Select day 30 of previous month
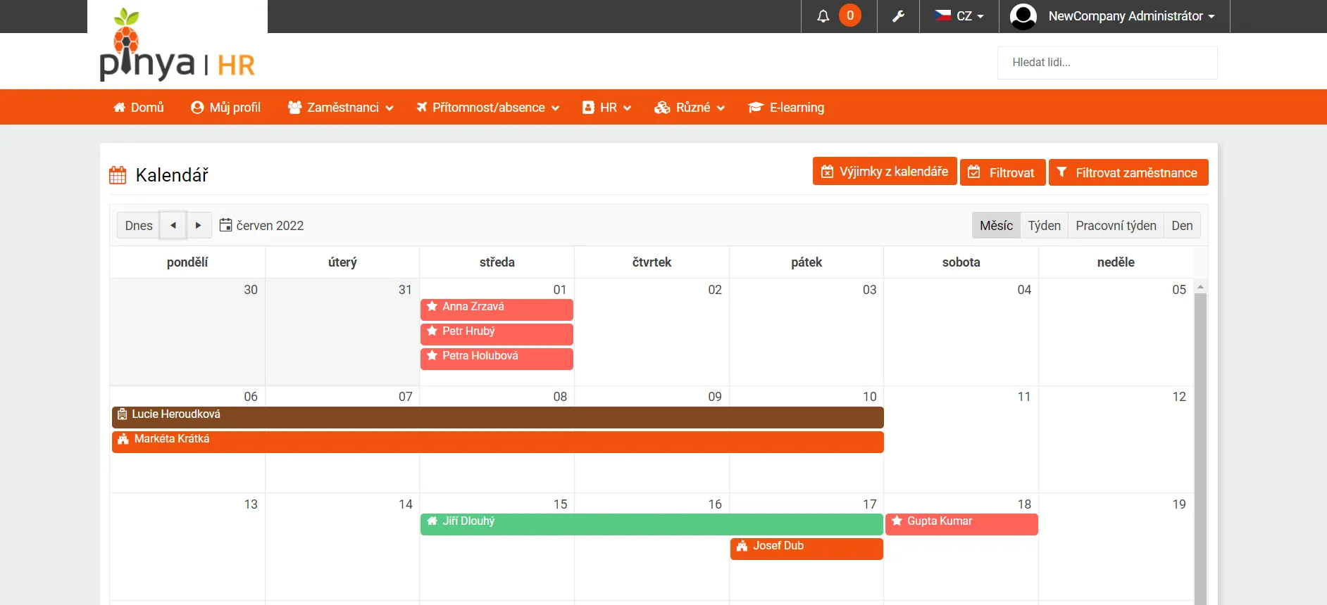Image resolution: width=1327 pixels, height=605 pixels. click(251, 290)
